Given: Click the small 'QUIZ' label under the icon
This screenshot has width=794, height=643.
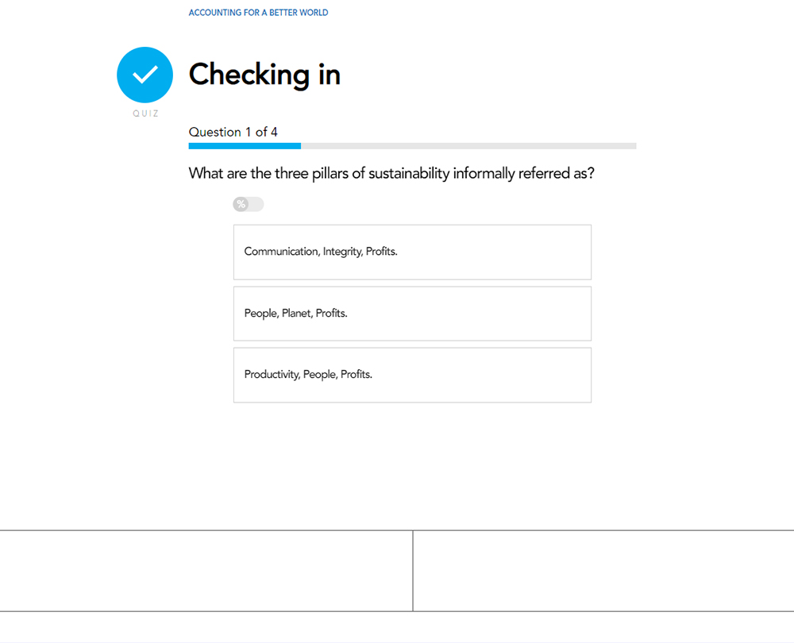Looking at the screenshot, I should pyautogui.click(x=145, y=114).
